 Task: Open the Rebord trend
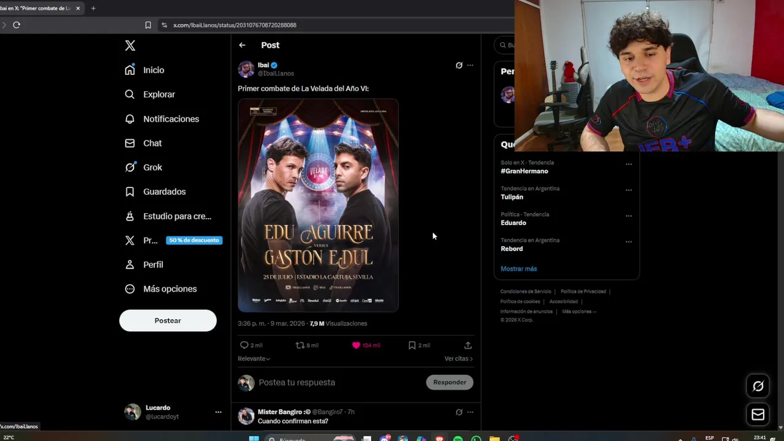point(511,249)
